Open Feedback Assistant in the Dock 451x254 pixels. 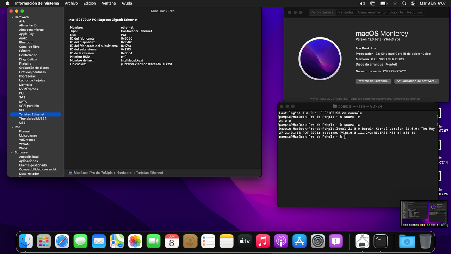tap(336, 241)
